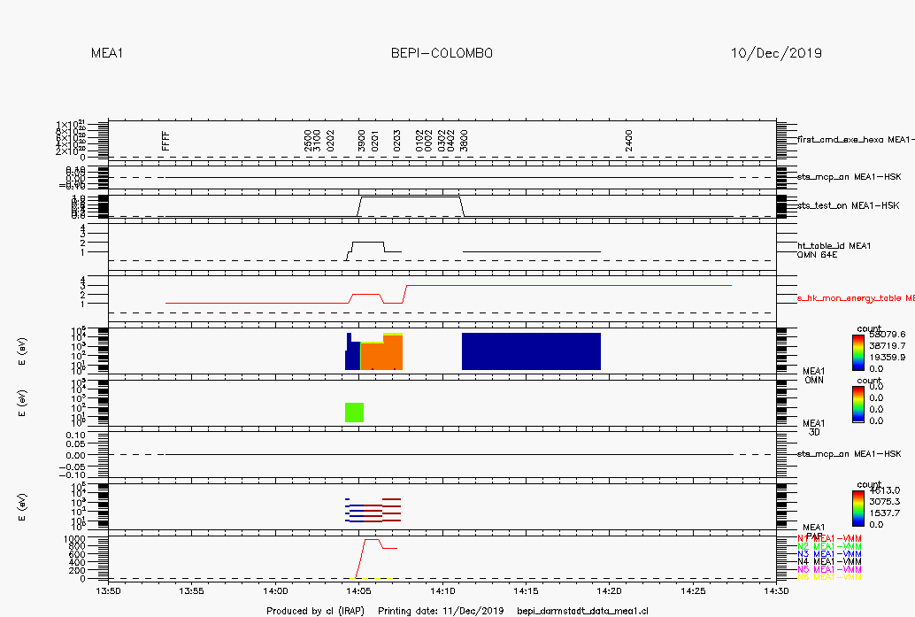Click the 1537.7 count value
The image size is (915, 617).
pyautogui.click(x=885, y=513)
